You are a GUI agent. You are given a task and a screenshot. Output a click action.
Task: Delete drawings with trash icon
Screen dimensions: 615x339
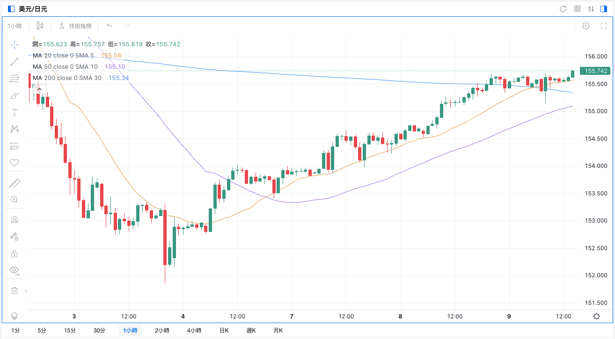click(x=15, y=290)
